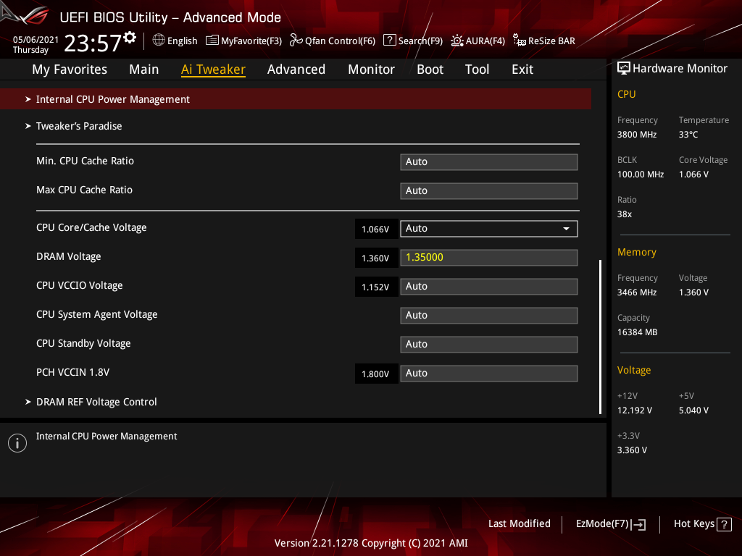Viewport: 742px width, 556px height.
Task: Select the Ai Tweaker tab
Action: click(x=213, y=69)
